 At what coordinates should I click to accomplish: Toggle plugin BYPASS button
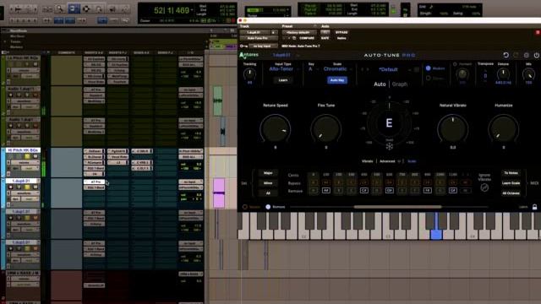pyautogui.click(x=342, y=32)
